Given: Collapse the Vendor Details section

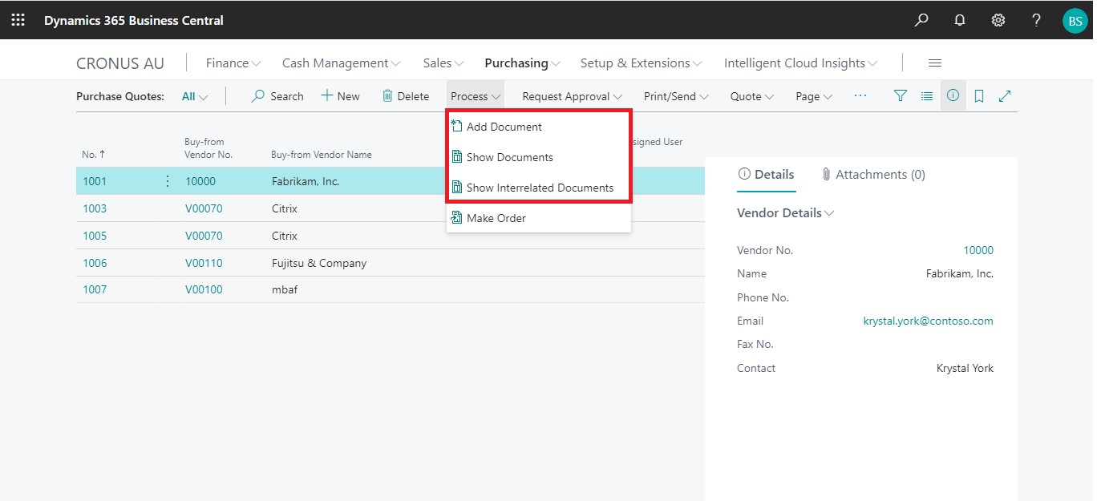Looking at the screenshot, I should coord(785,213).
